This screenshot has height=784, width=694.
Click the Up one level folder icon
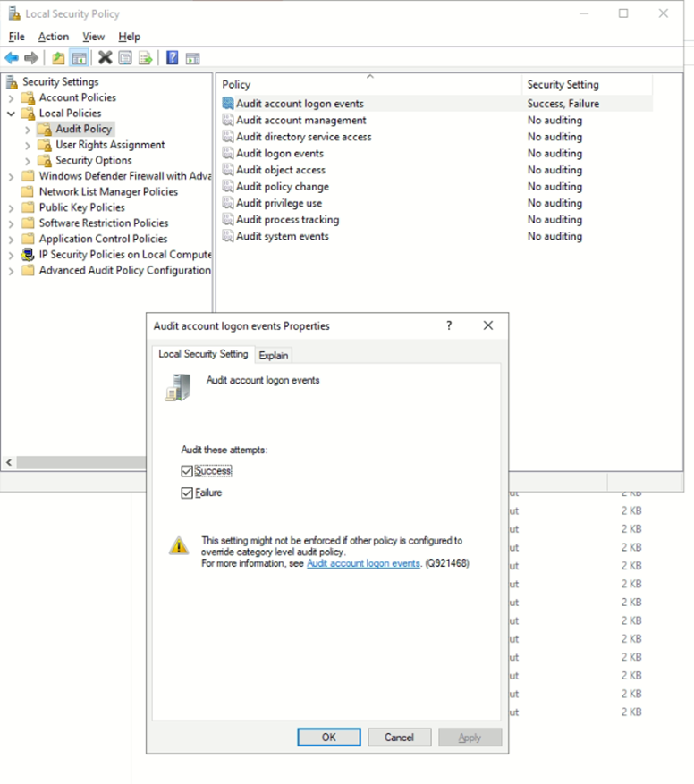click(58, 58)
